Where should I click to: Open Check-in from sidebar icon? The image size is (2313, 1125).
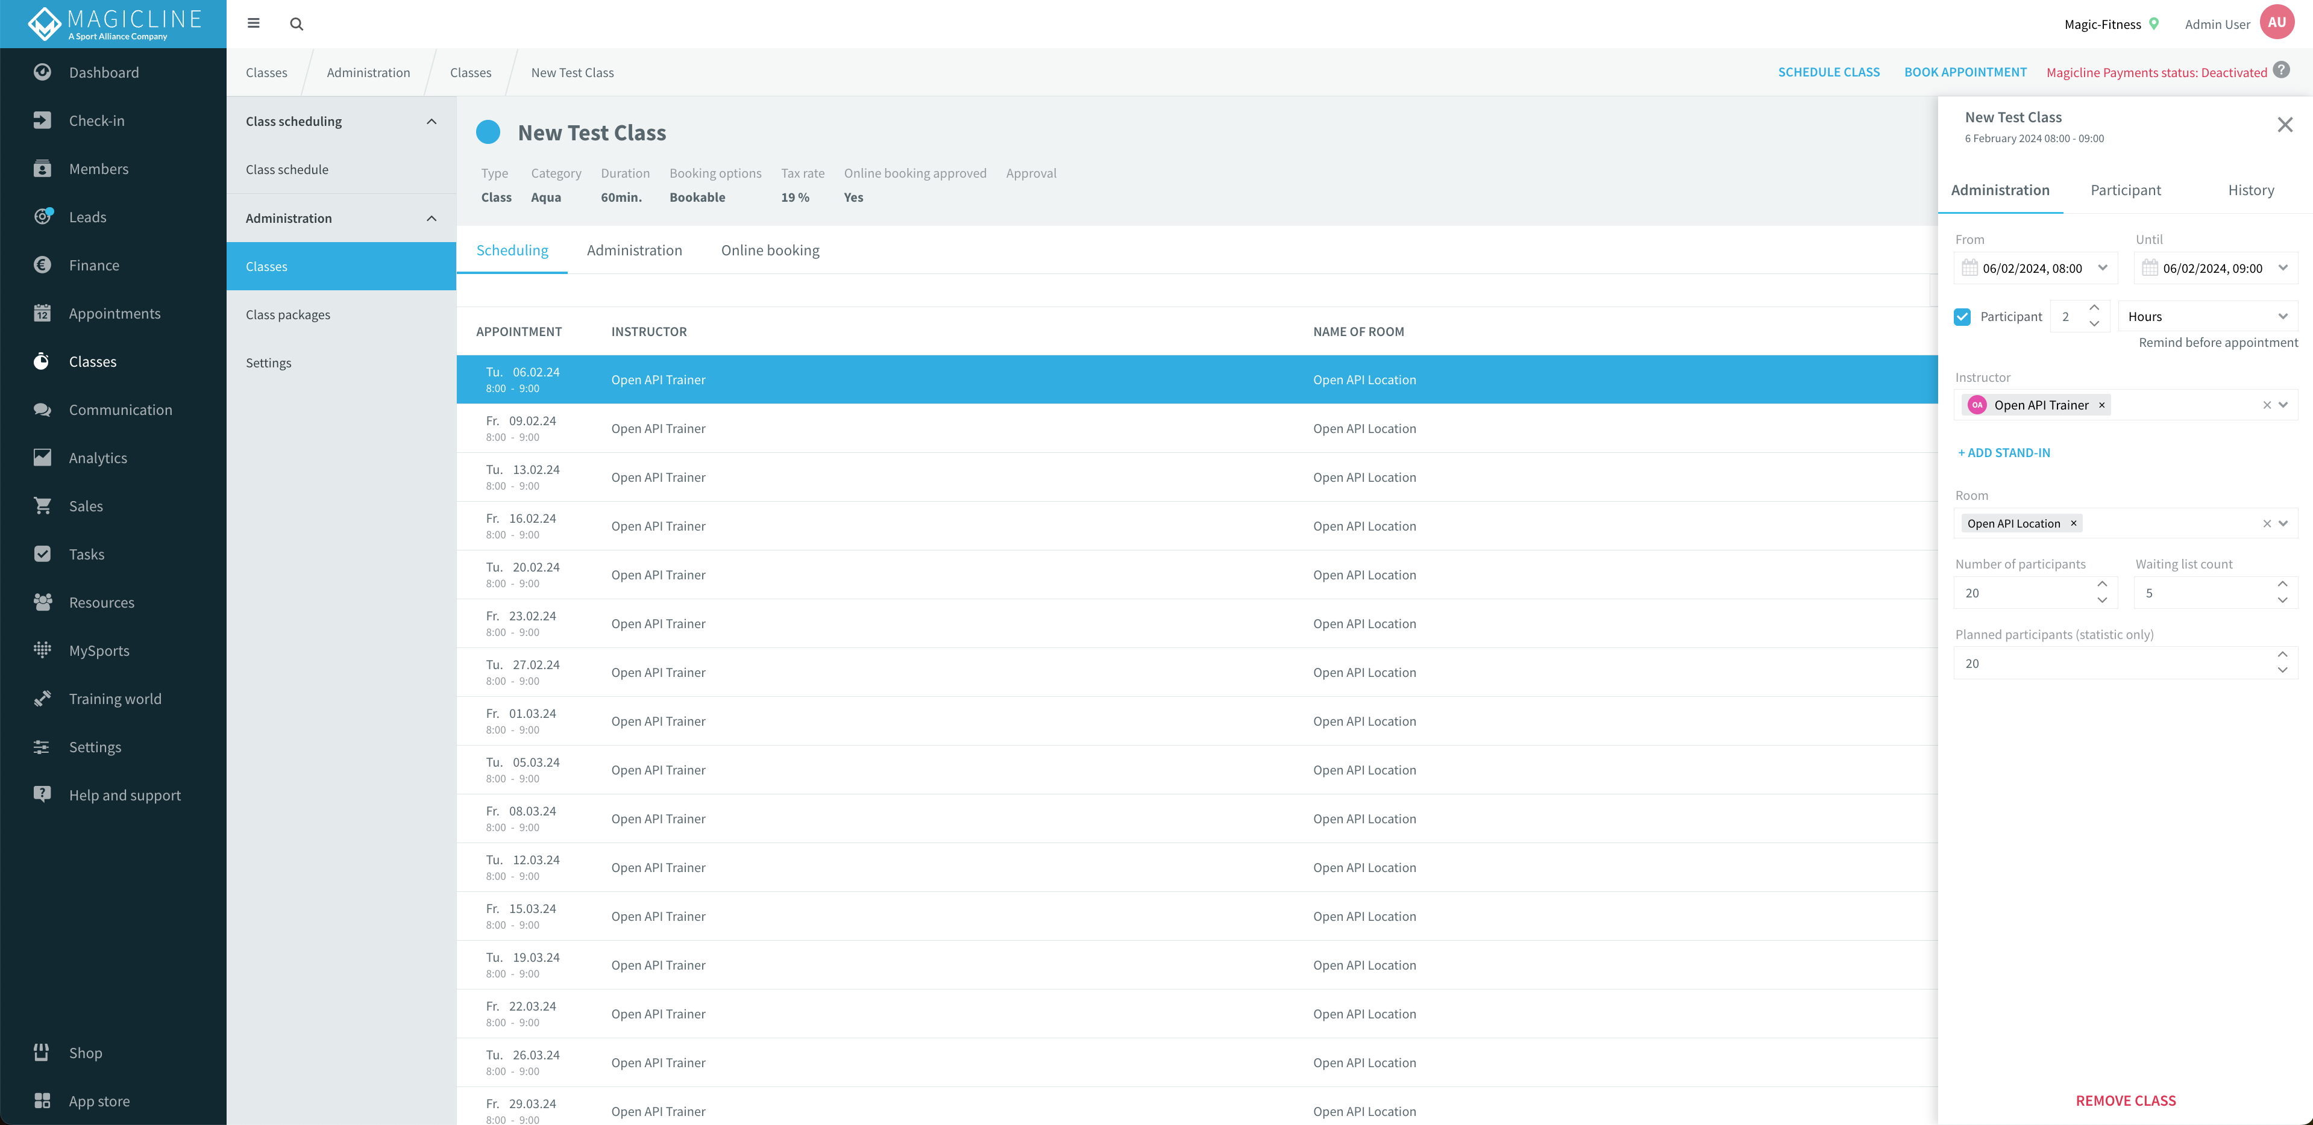[x=42, y=120]
